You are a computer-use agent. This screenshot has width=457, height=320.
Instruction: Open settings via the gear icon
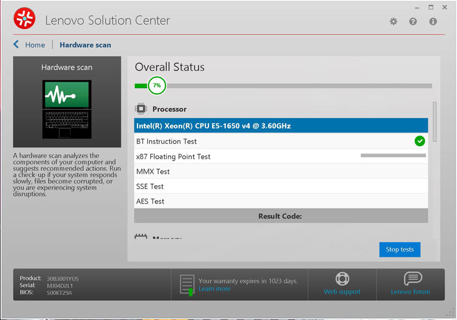pyautogui.click(x=394, y=21)
